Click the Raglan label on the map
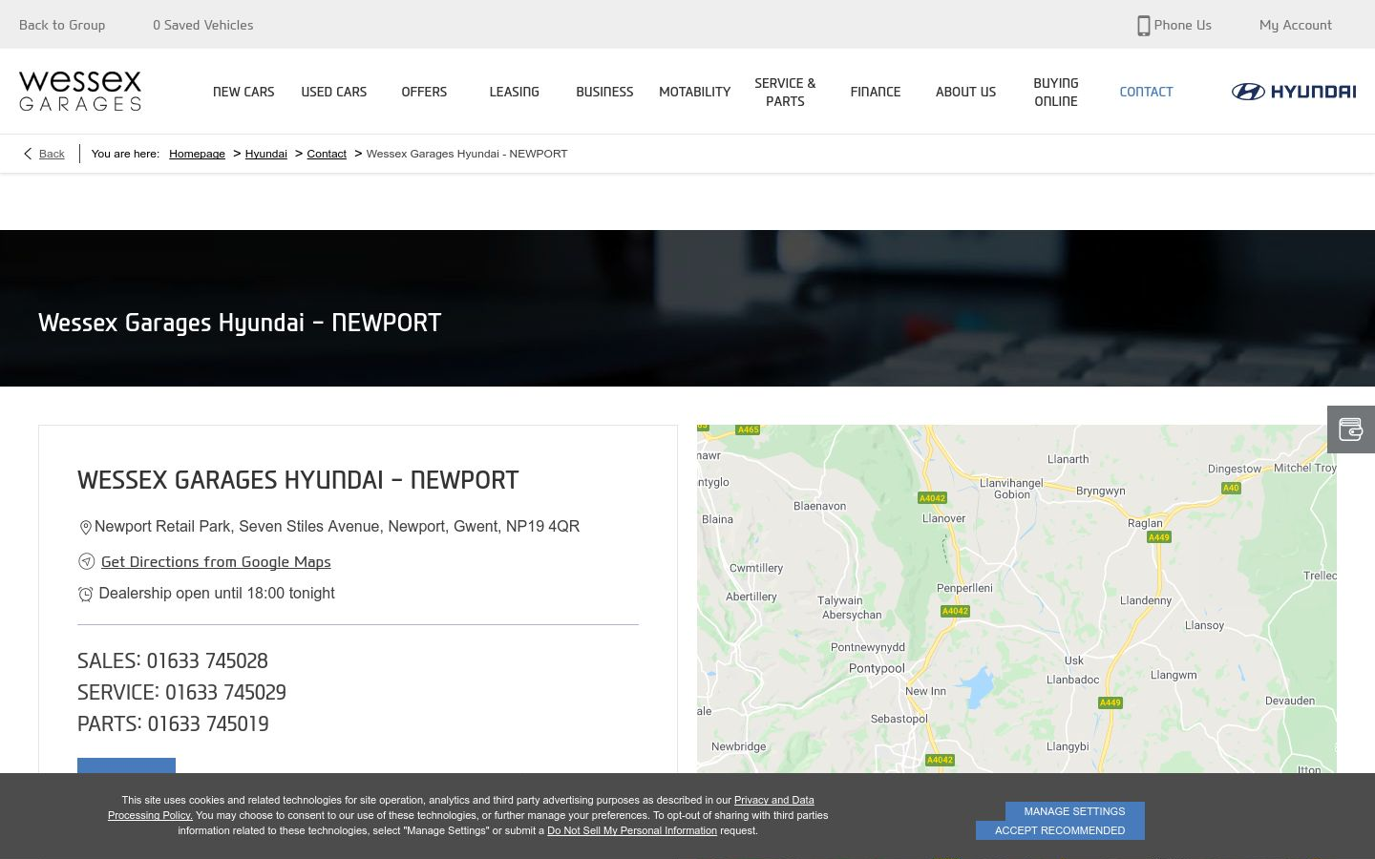 click(x=1145, y=523)
